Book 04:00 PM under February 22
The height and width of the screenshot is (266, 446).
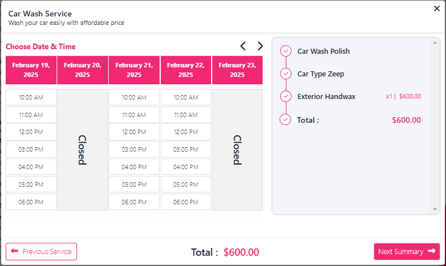(186, 167)
